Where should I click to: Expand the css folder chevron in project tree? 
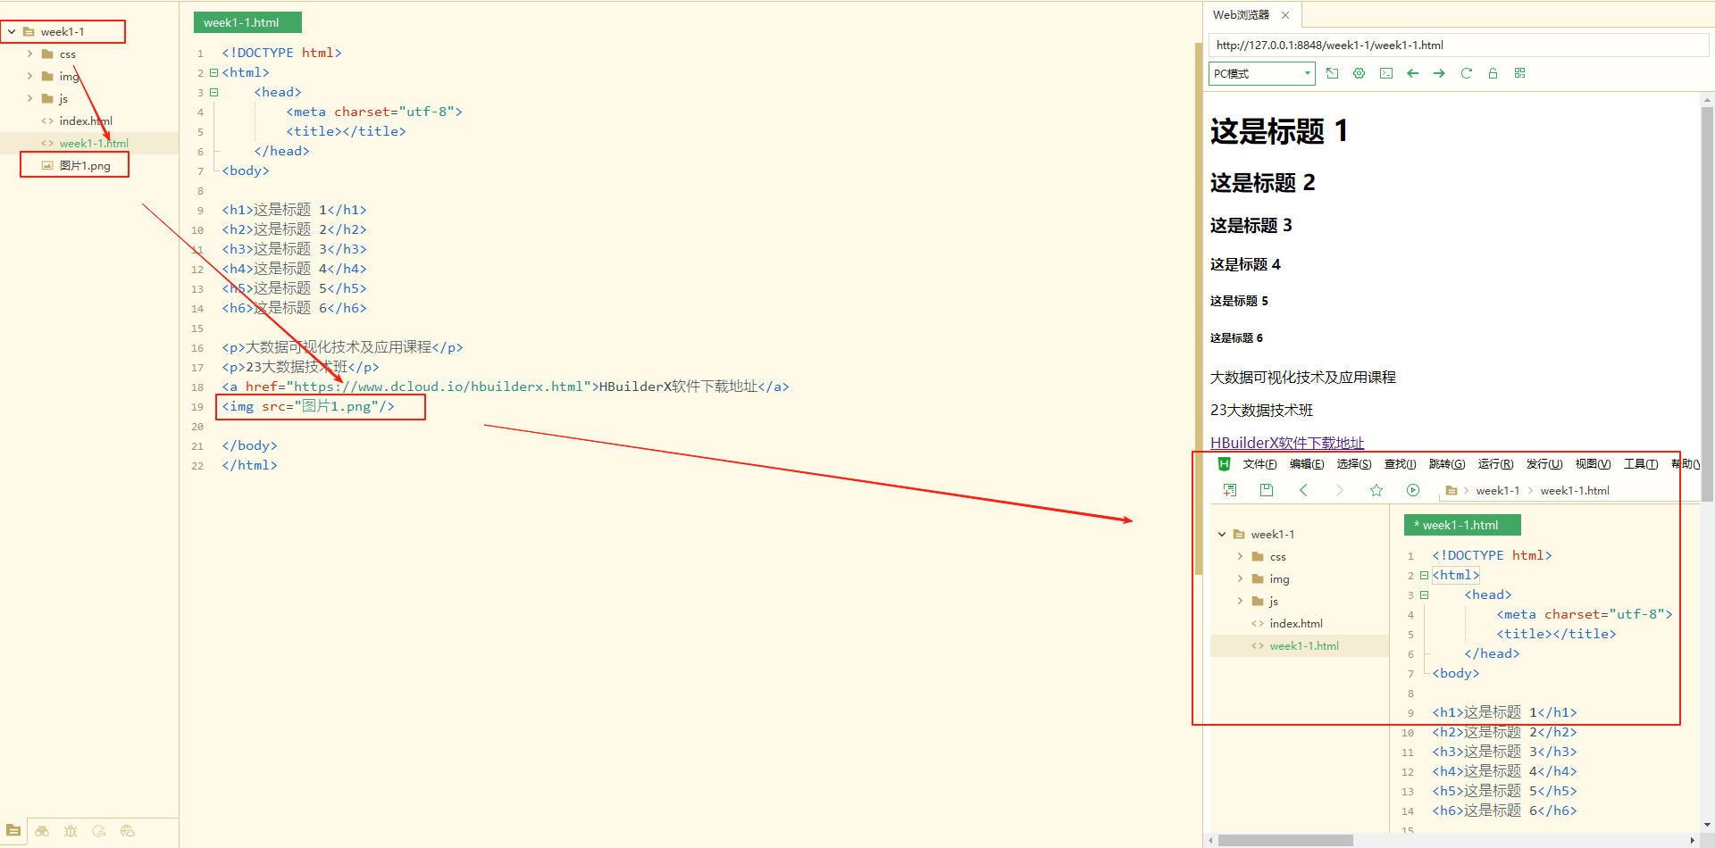(29, 54)
